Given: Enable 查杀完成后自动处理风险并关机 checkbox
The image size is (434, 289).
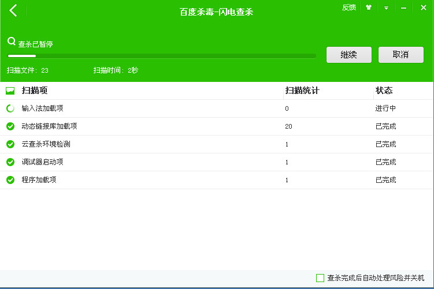Looking at the screenshot, I should (x=320, y=278).
